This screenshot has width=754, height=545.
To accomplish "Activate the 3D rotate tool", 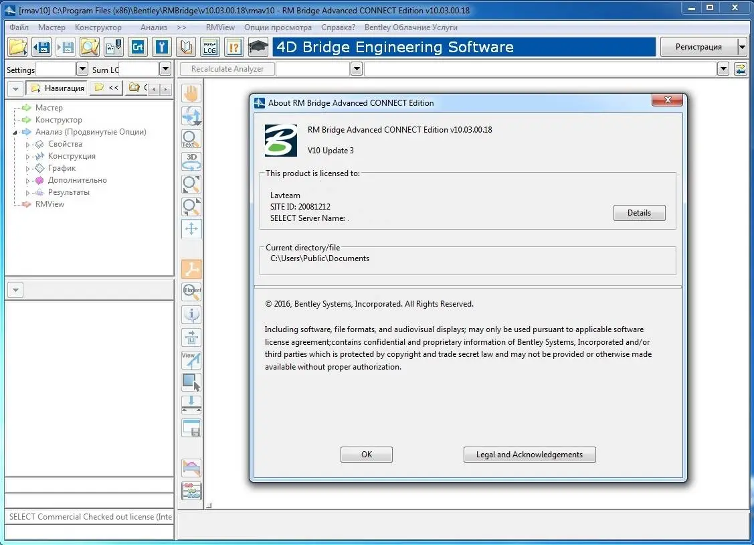I will point(191,161).
